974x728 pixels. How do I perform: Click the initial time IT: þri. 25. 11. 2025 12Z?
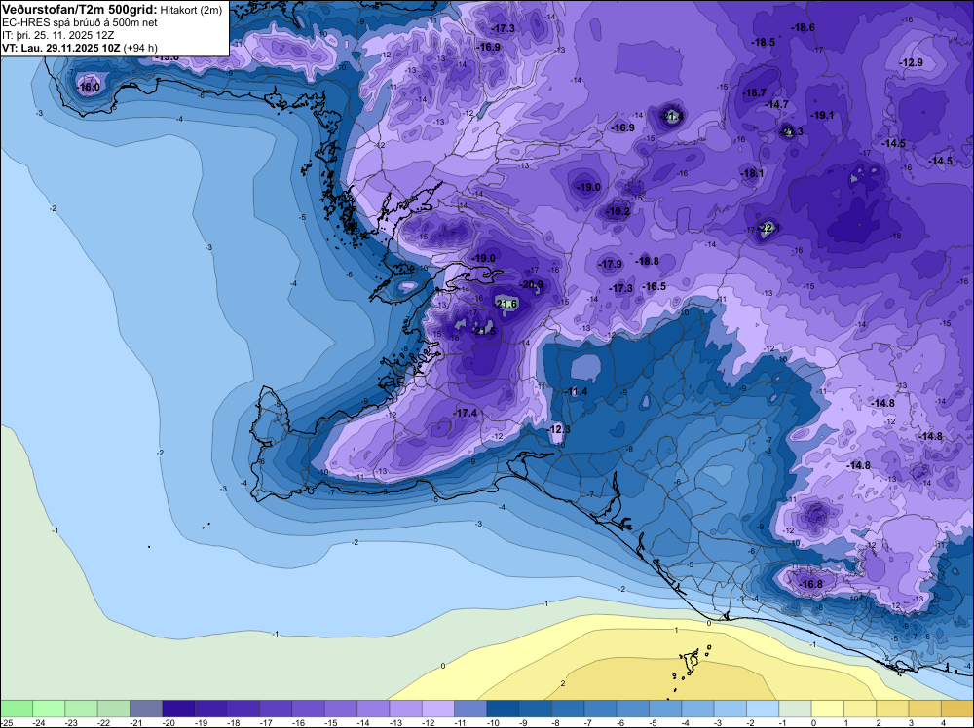click(x=58, y=35)
